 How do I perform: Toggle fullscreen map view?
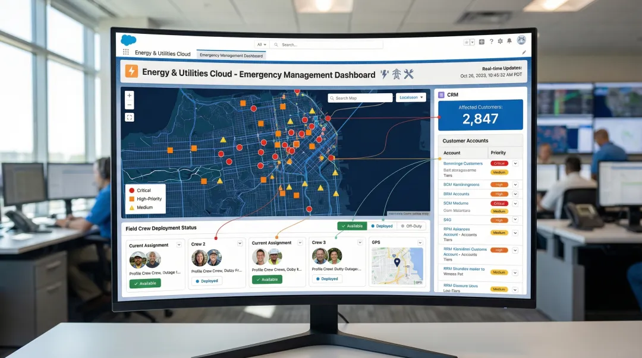tap(130, 117)
